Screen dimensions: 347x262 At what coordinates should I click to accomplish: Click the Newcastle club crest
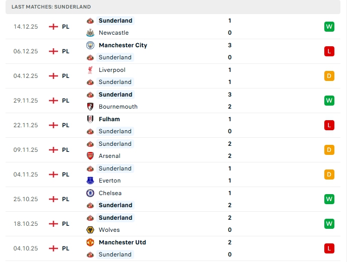point(90,33)
